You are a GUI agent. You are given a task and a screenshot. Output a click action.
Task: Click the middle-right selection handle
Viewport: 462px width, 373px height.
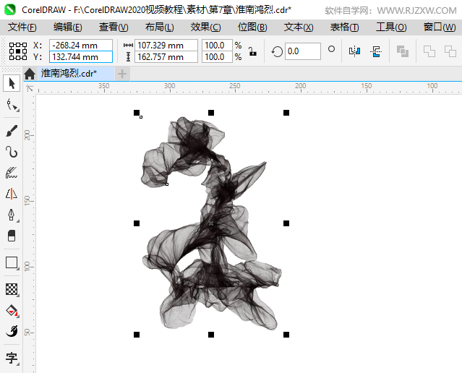point(286,223)
